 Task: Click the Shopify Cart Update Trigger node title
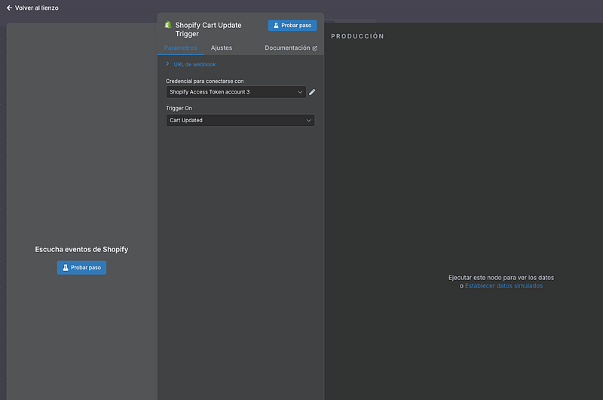[x=208, y=29]
